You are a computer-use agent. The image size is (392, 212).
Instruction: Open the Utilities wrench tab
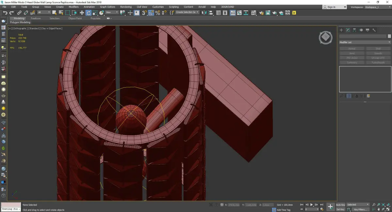[374, 30]
